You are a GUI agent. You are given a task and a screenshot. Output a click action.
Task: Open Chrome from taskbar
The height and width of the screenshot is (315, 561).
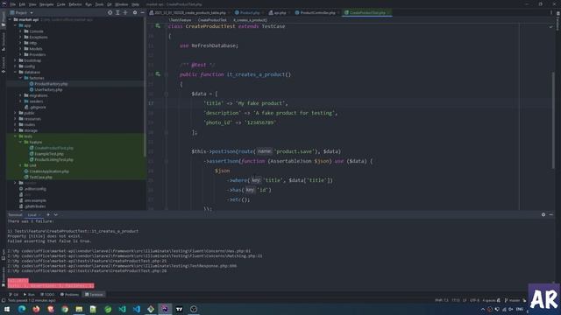point(65,309)
